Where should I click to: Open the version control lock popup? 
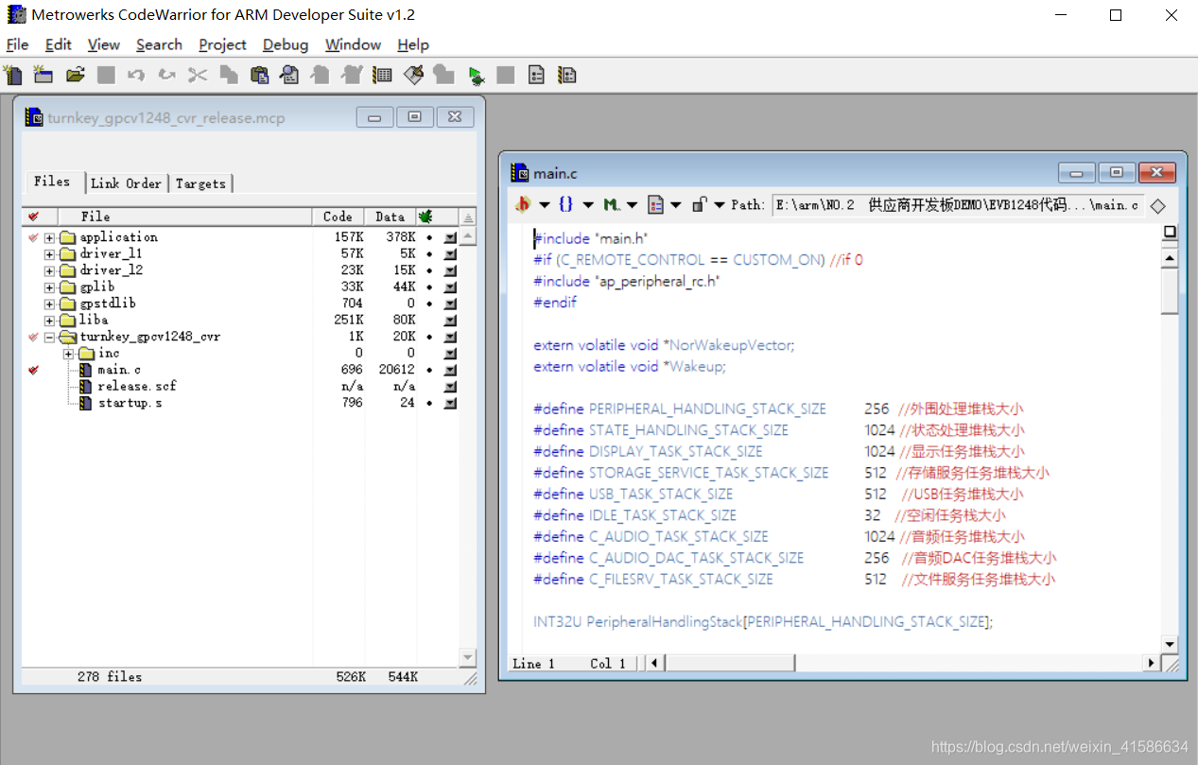(x=707, y=204)
